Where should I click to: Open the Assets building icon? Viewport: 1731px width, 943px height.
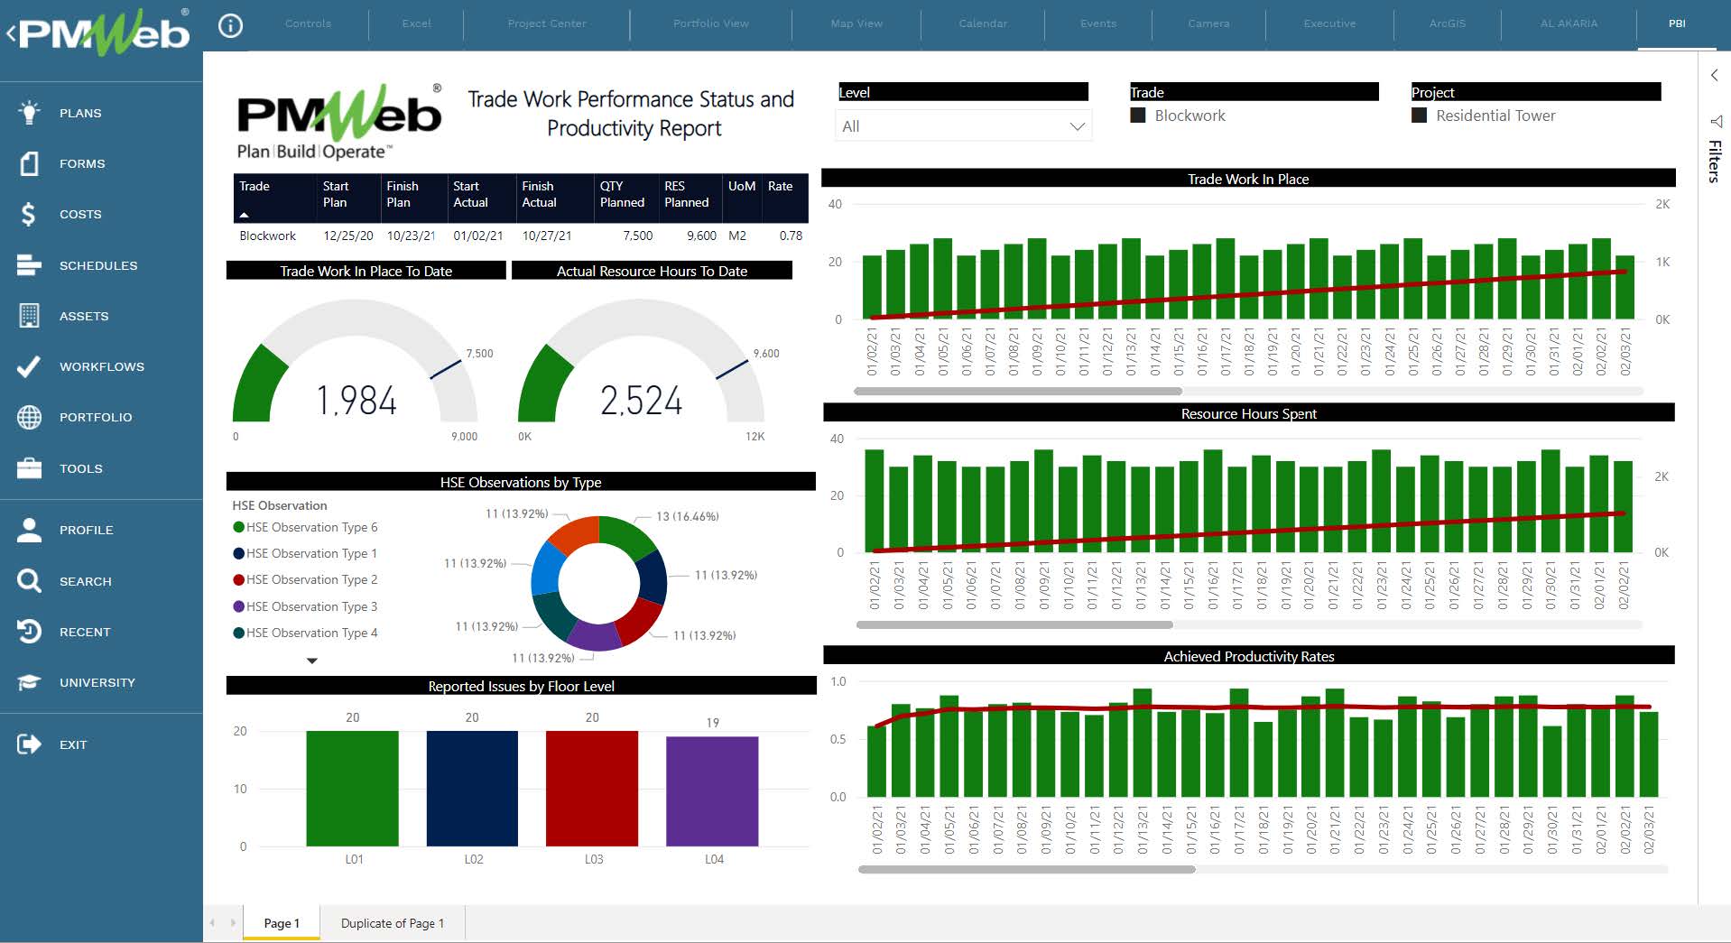click(x=29, y=315)
